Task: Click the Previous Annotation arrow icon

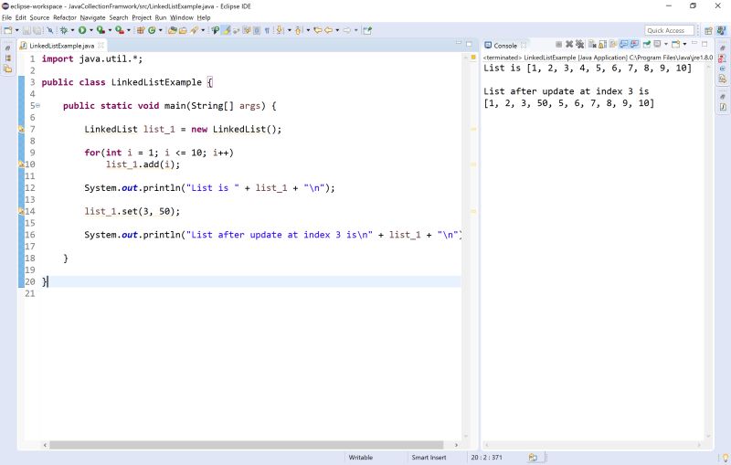Action: point(298,30)
